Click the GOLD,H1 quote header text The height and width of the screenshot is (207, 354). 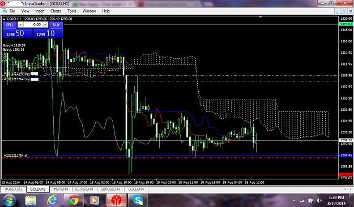[39, 19]
